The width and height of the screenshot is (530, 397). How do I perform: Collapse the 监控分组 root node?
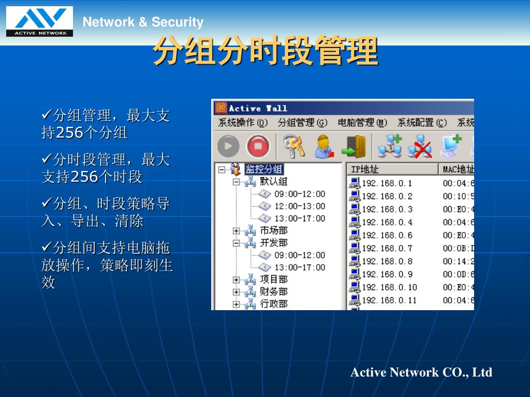(x=222, y=170)
